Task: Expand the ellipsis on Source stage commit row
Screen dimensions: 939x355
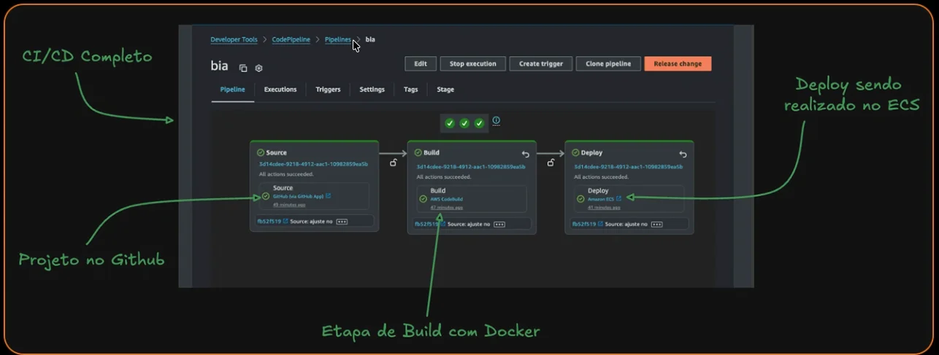Action: [342, 221]
